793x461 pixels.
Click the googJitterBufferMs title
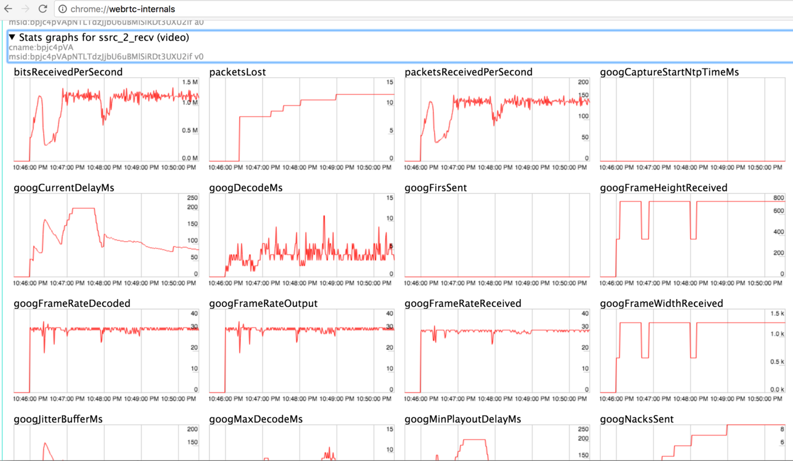coord(58,419)
